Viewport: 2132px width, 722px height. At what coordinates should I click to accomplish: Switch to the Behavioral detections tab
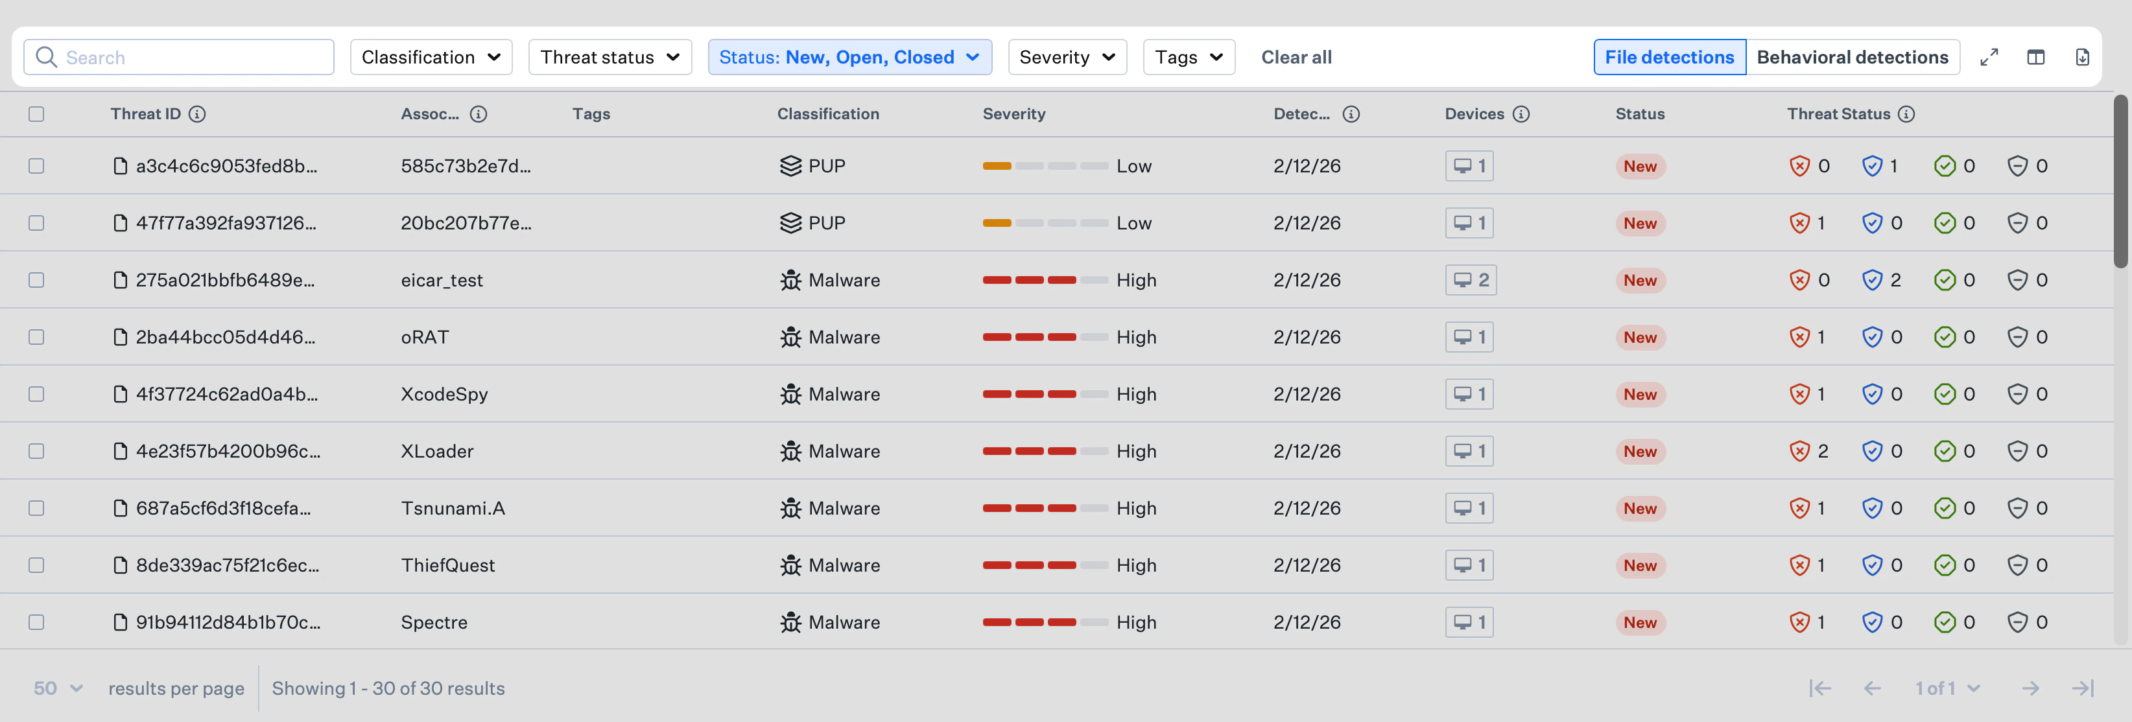(1853, 57)
